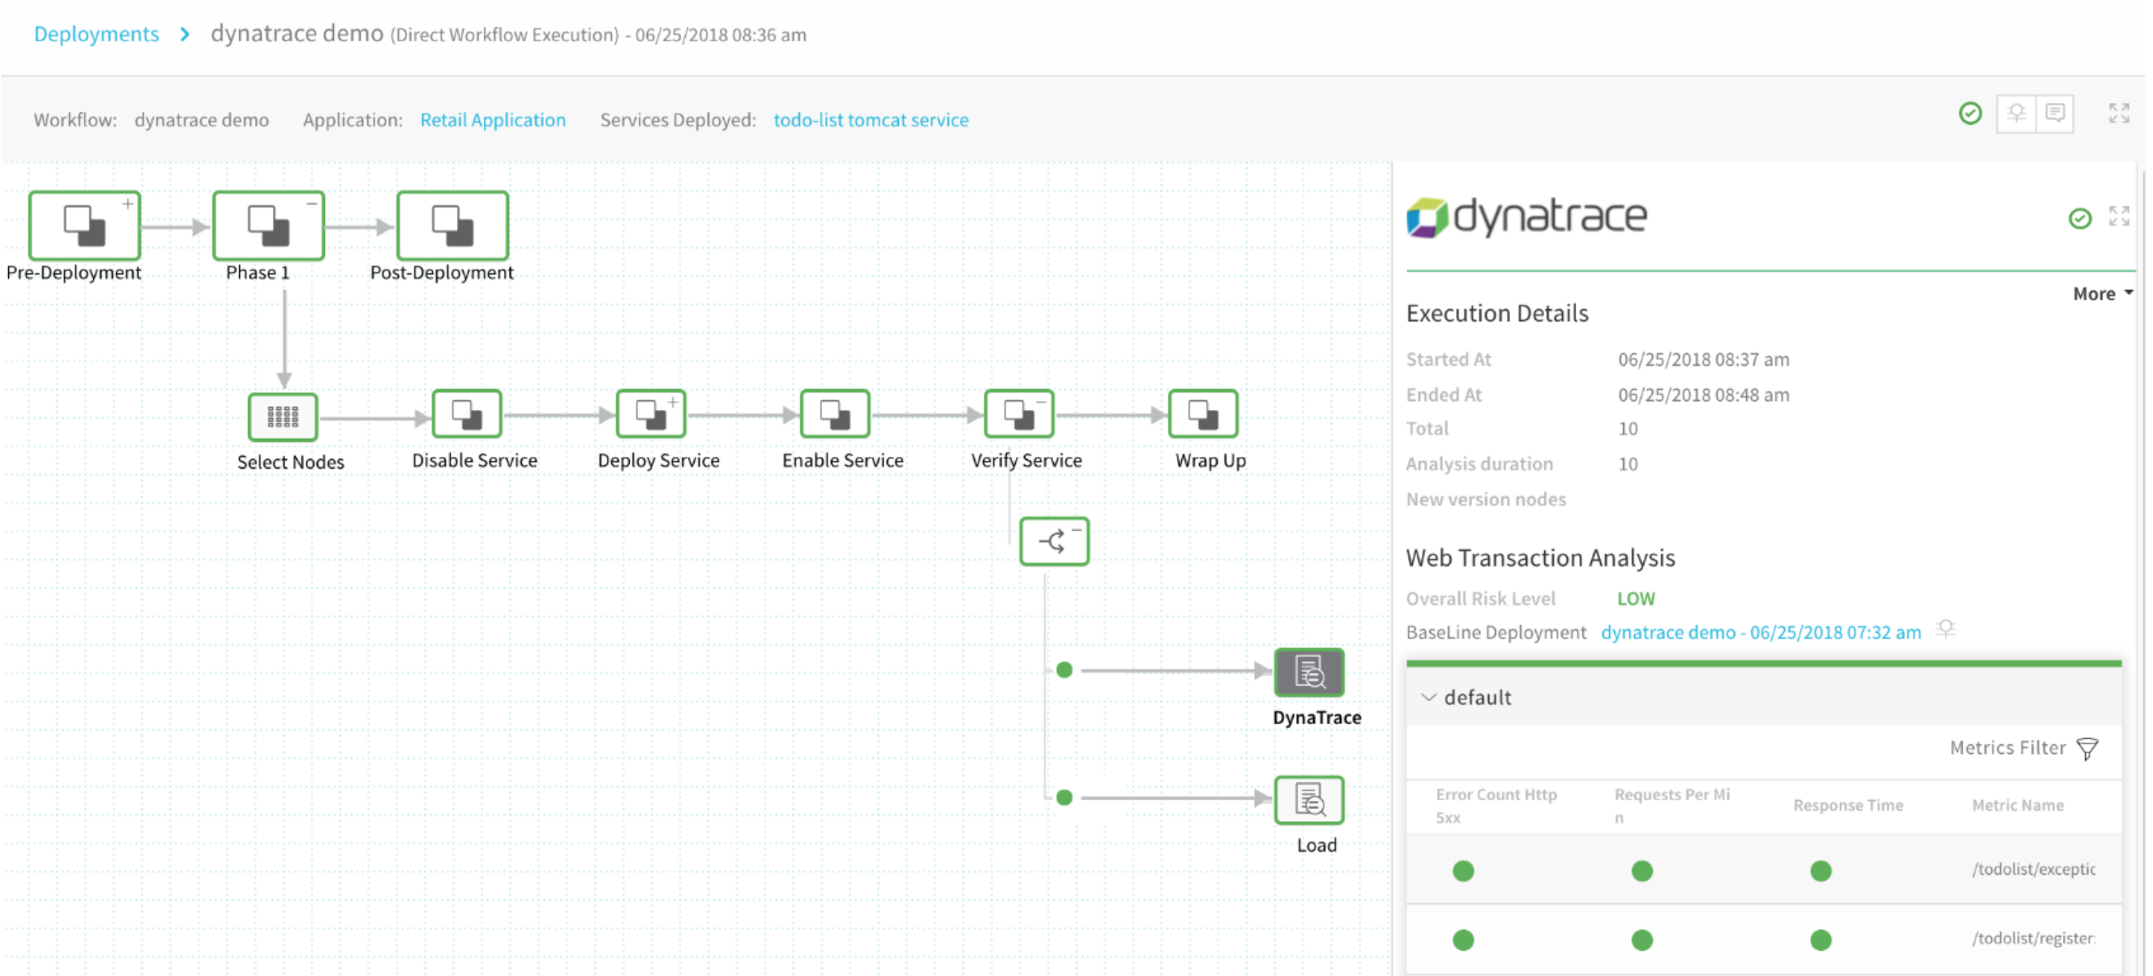Click Requests Per Min column header

pos(1671,806)
